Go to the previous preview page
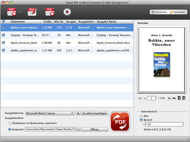 (x=144, y=98)
